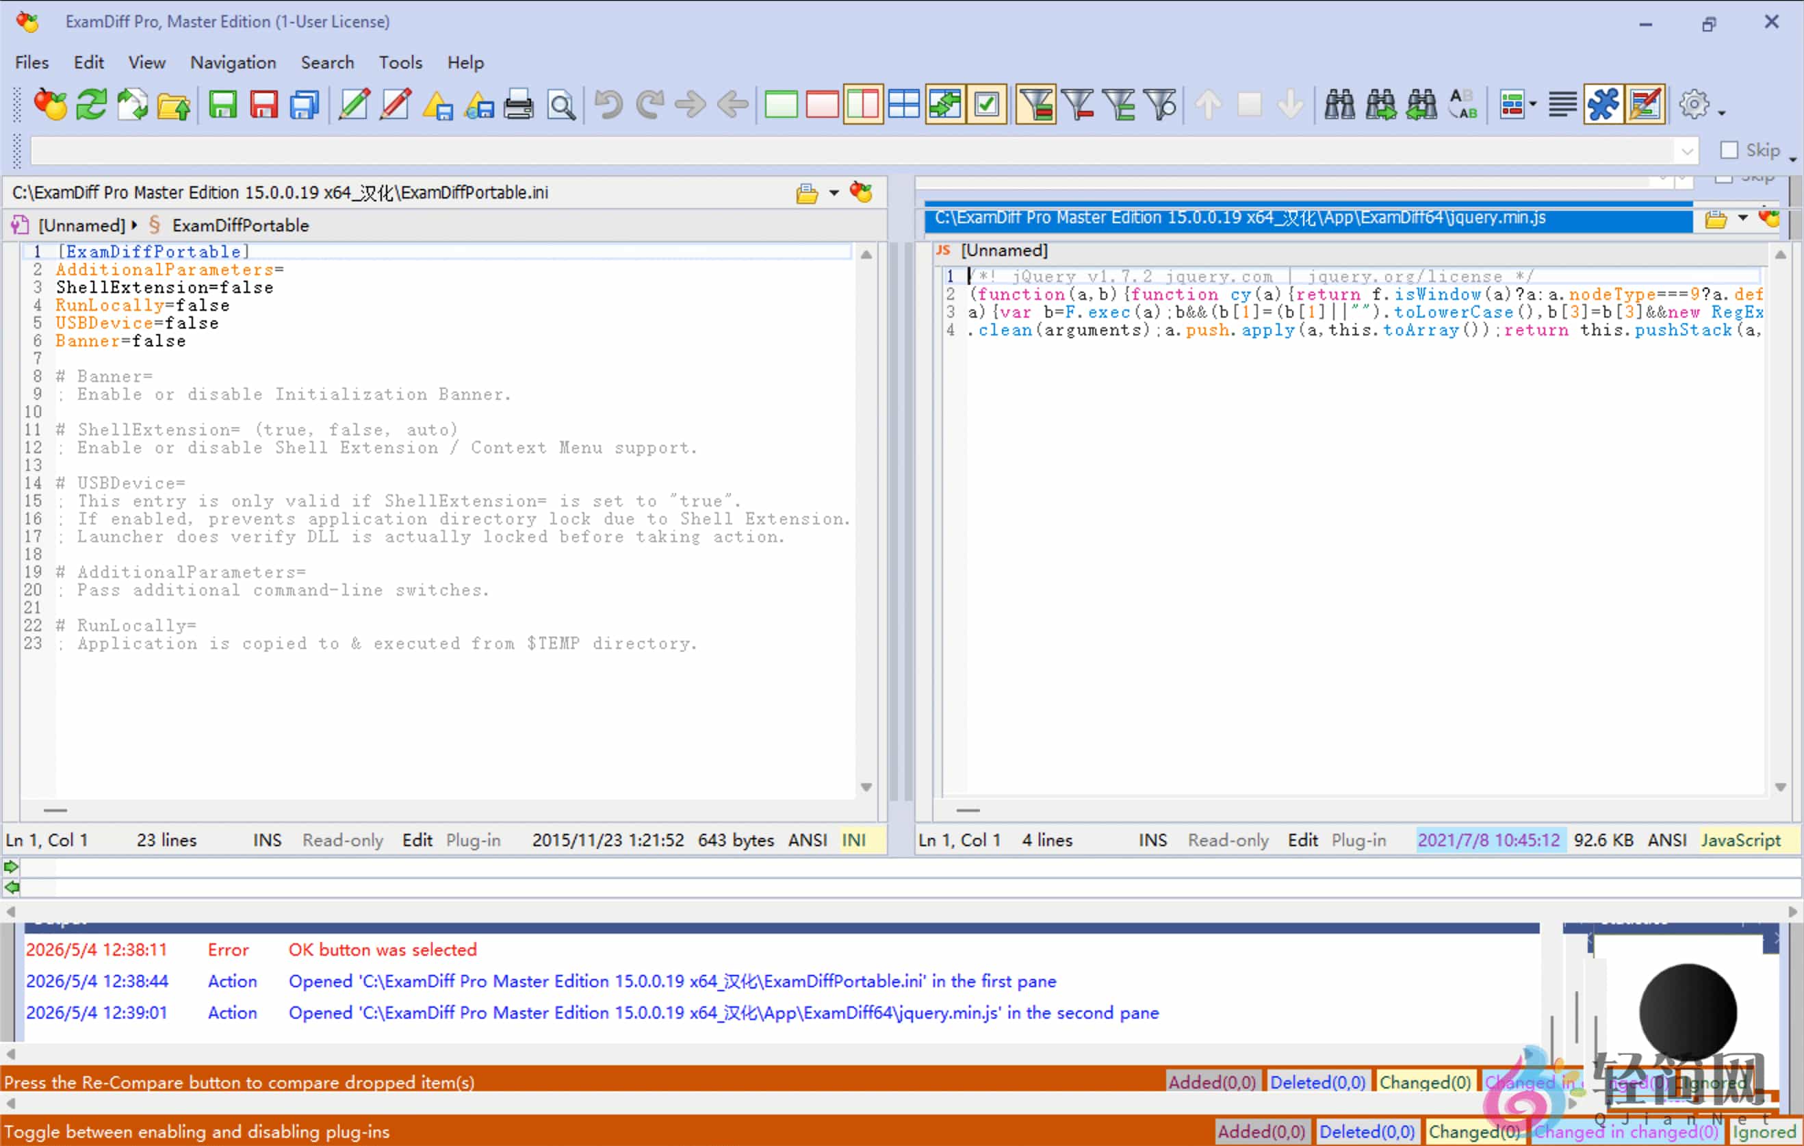
Task: Open right pane file history dropdown arrow
Action: click(x=1742, y=218)
